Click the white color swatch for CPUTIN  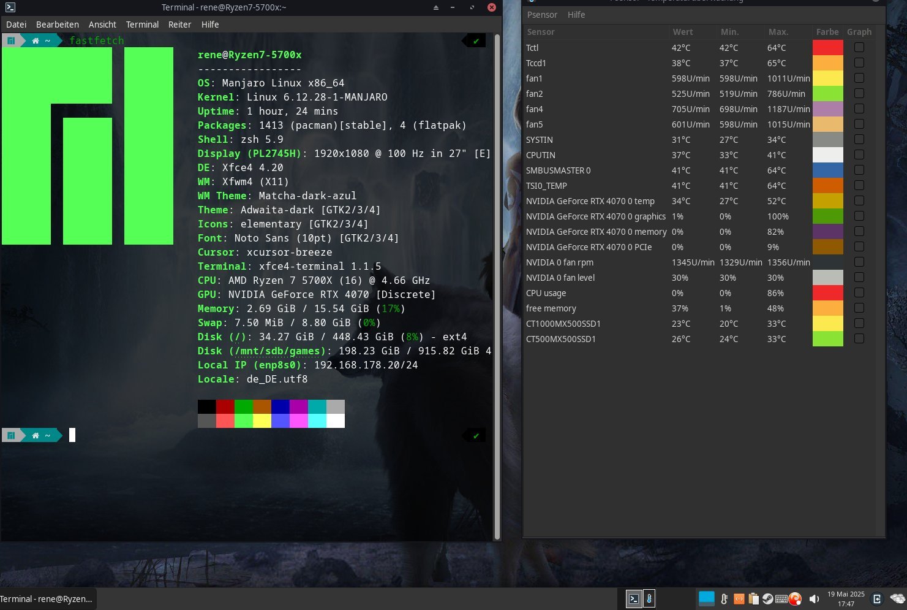828,154
